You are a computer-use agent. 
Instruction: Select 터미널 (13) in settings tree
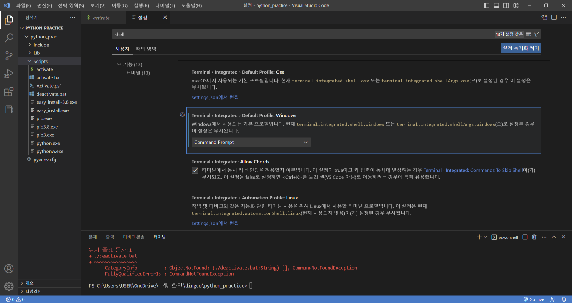(138, 73)
